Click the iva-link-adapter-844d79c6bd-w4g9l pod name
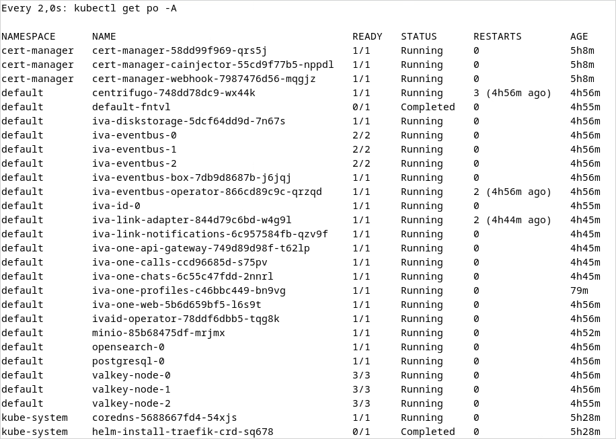The image size is (616, 439). click(192, 220)
